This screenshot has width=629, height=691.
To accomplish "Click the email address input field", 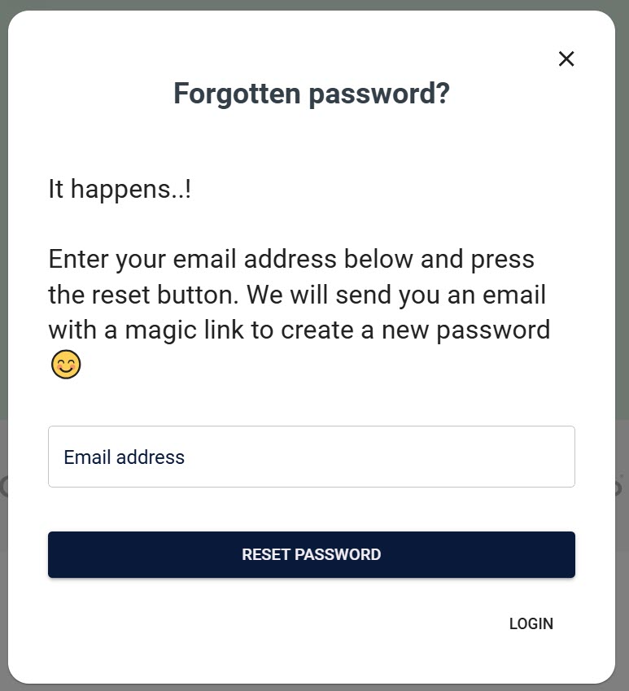I will tap(312, 457).
